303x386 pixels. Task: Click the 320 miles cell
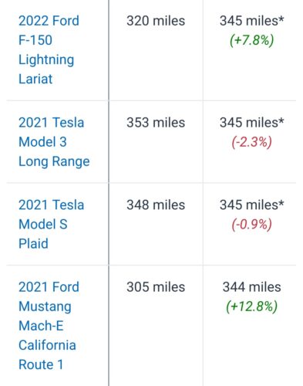click(156, 21)
